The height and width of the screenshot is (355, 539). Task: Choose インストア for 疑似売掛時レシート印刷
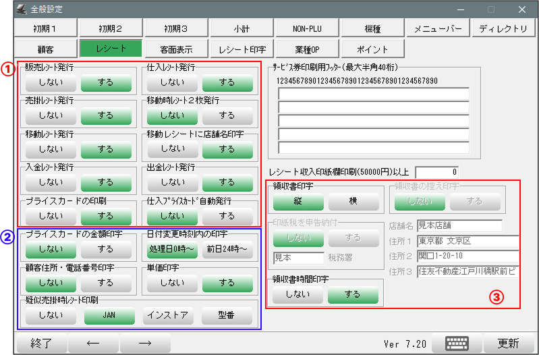168,315
